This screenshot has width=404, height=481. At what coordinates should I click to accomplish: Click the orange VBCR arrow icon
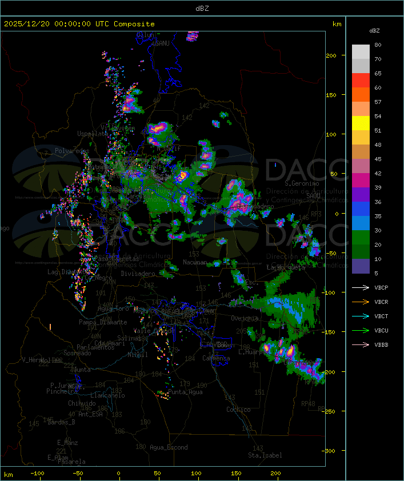[x=361, y=302]
